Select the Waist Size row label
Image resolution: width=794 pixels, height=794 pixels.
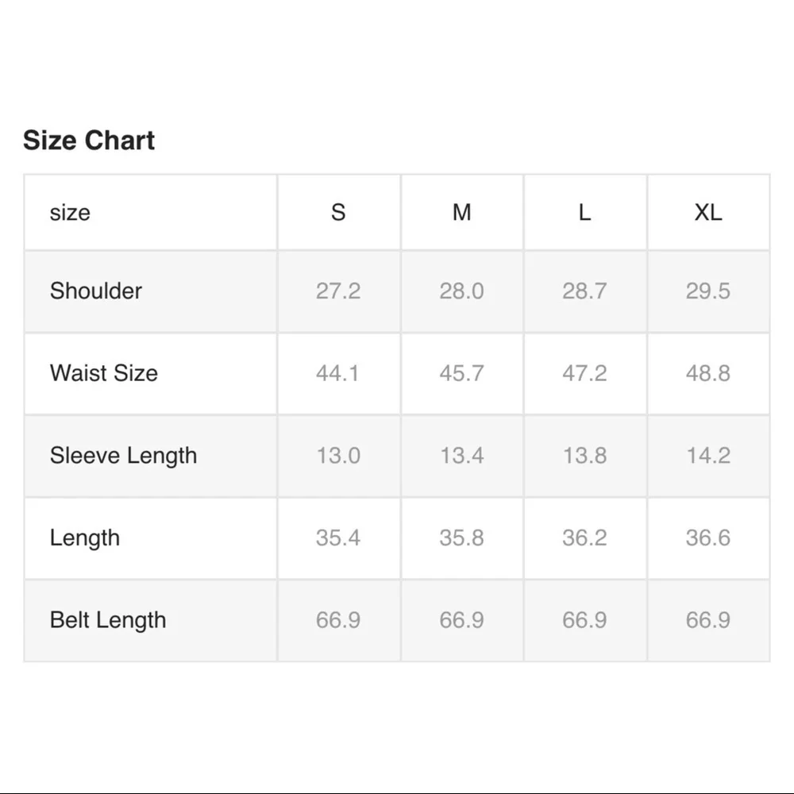[104, 373]
